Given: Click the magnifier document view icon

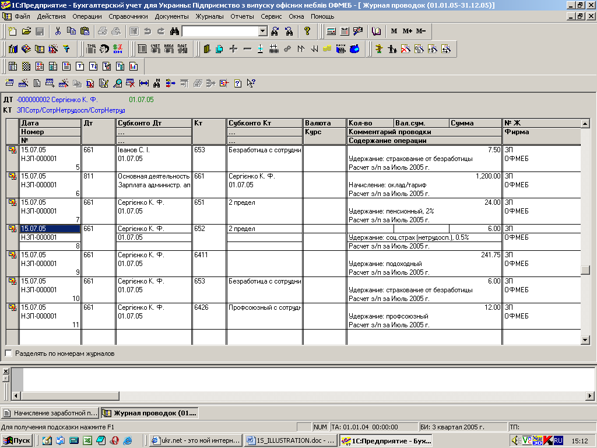Looking at the screenshot, I should (x=118, y=83).
